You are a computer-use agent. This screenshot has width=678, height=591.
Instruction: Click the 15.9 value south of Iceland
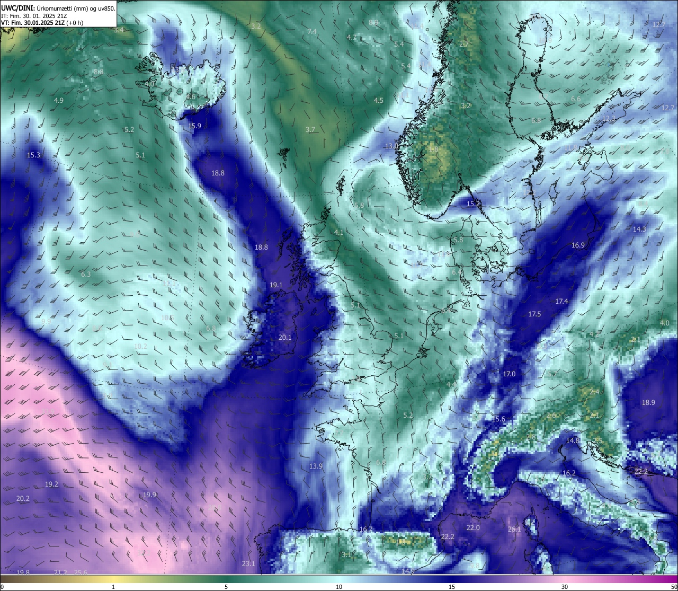tap(195, 126)
